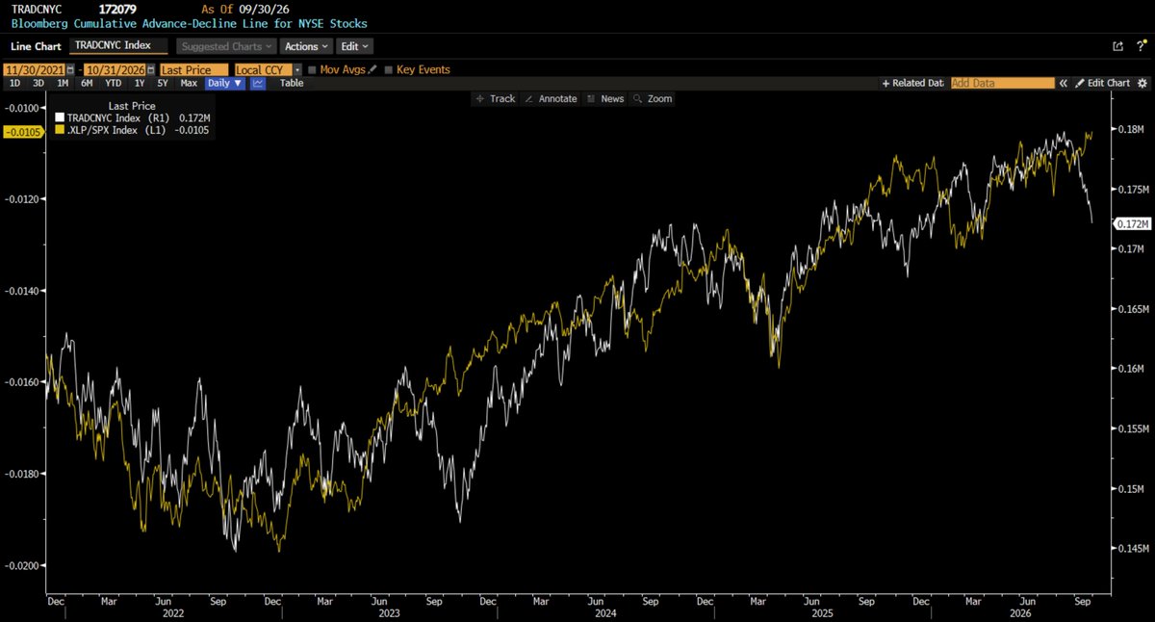Show News on the chart

click(605, 98)
